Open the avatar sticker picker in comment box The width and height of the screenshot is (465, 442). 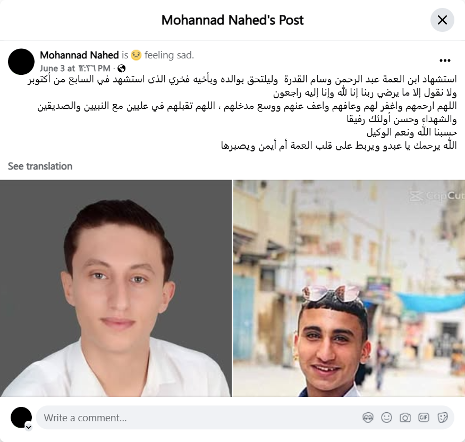pyautogui.click(x=368, y=418)
